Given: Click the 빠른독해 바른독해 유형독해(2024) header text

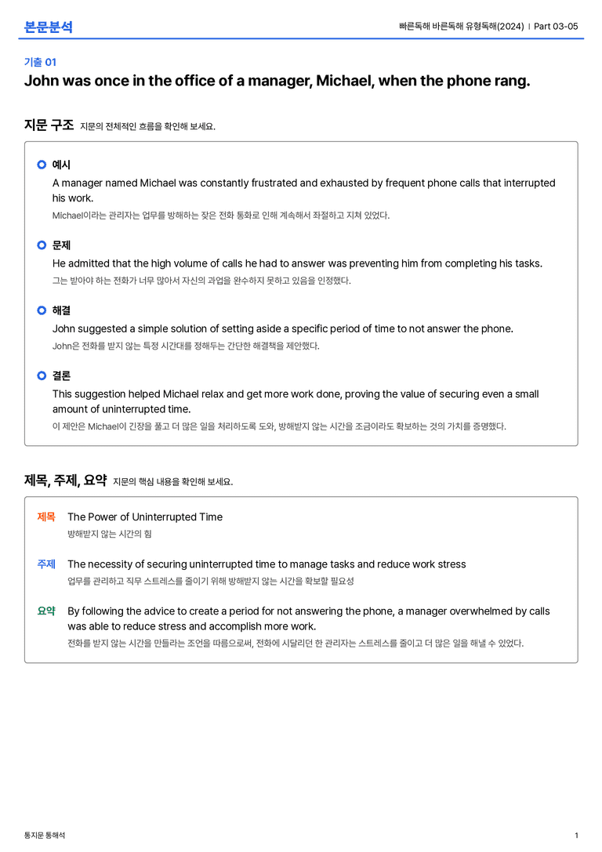Looking at the screenshot, I should pos(461,26).
